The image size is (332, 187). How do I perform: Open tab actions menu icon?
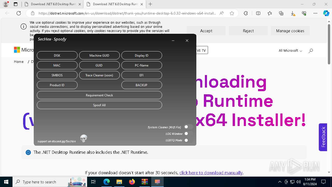coord(16,4)
